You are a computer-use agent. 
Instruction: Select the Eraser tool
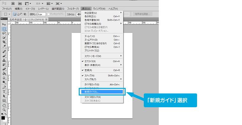(4, 69)
